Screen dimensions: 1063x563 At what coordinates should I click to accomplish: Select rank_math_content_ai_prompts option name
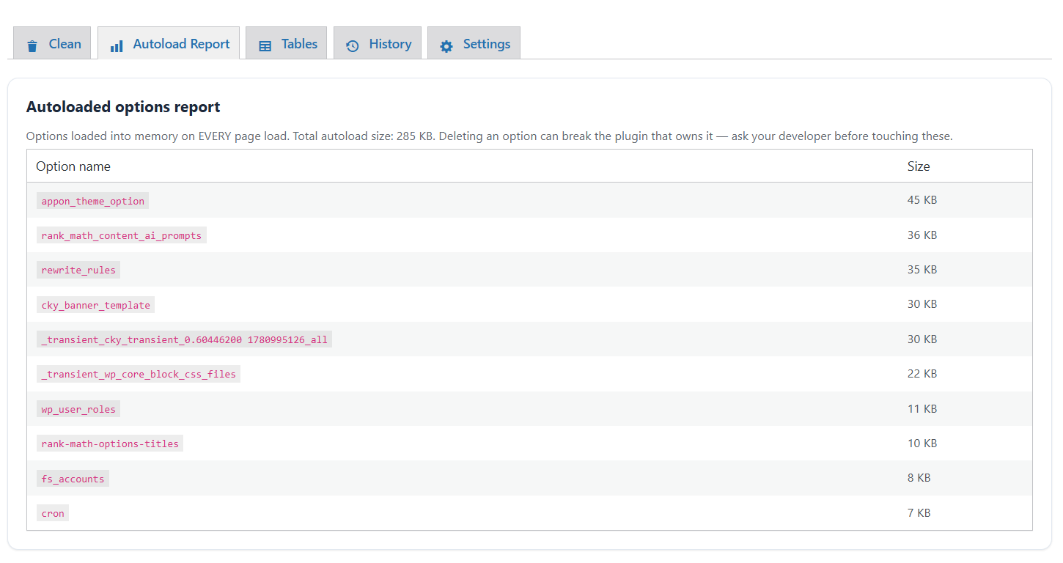tap(122, 235)
